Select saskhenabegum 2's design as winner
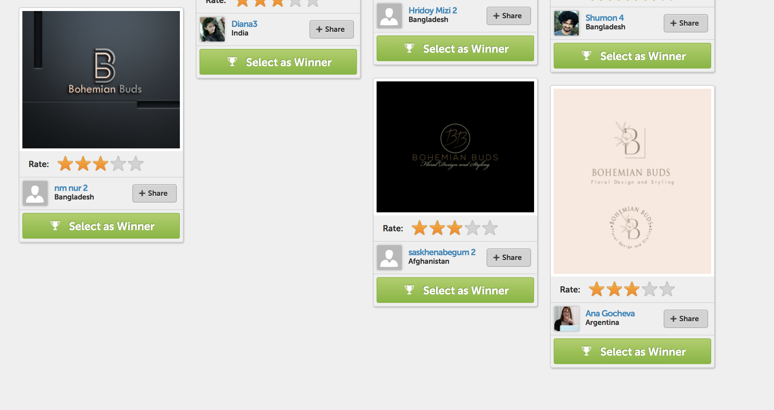774x410 pixels. (455, 290)
